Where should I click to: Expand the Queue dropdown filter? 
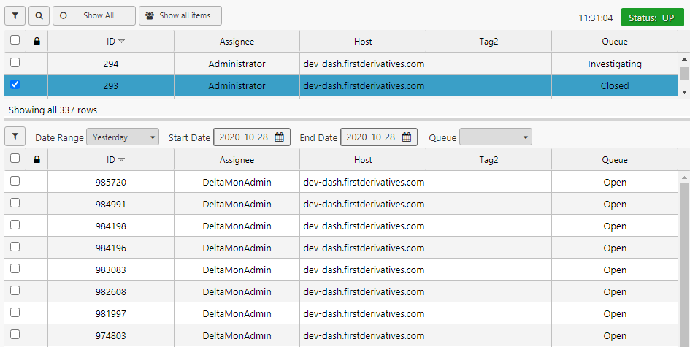[495, 137]
